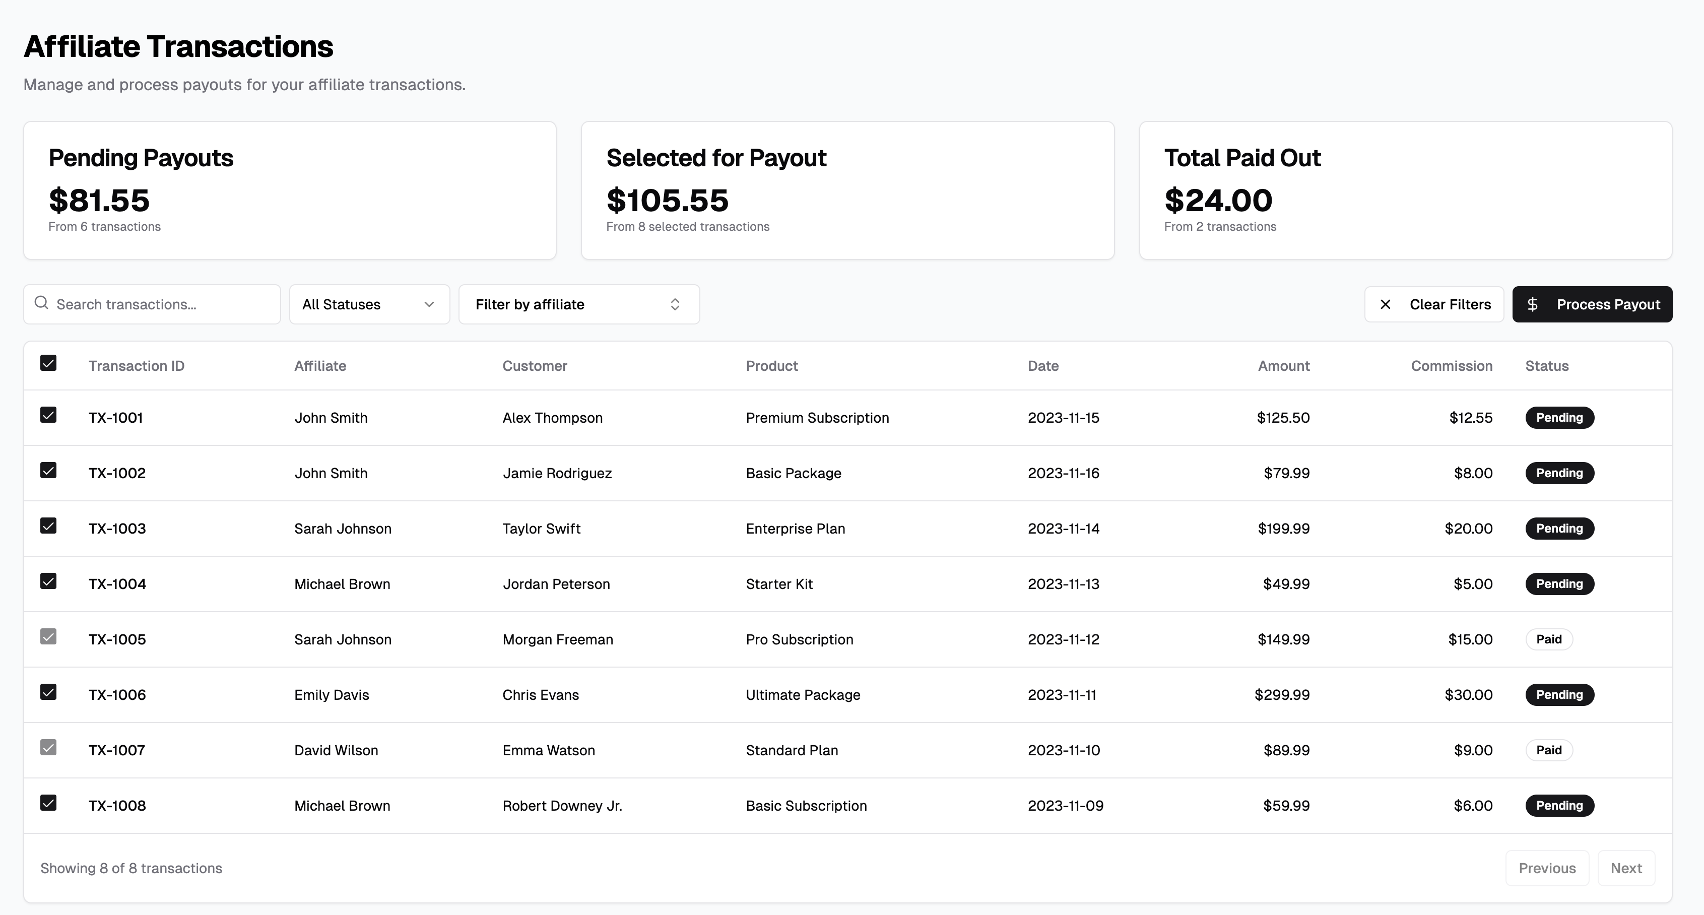Click the Status column header

[1547, 366]
